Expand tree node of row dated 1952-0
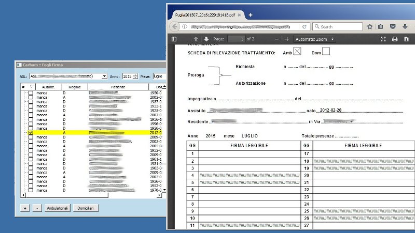The width and height of the screenshot is (415, 233). [x=25, y=186]
